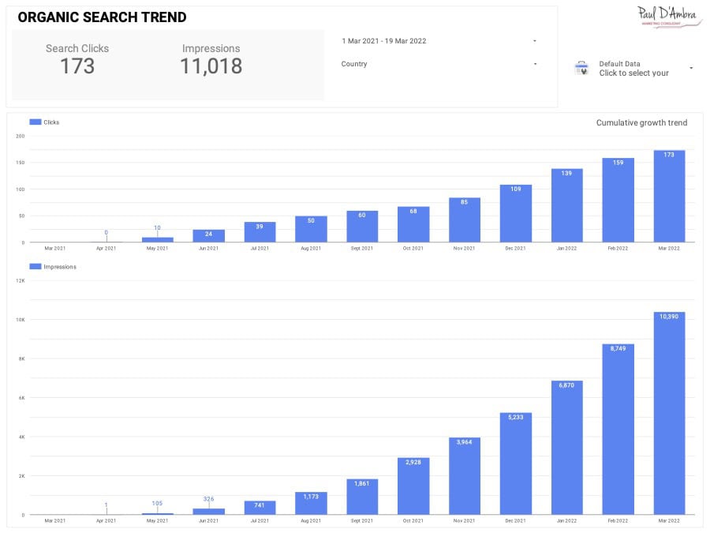Click the Impressions bar labeled 3,964
This screenshot has height=533, width=710.
click(465, 476)
